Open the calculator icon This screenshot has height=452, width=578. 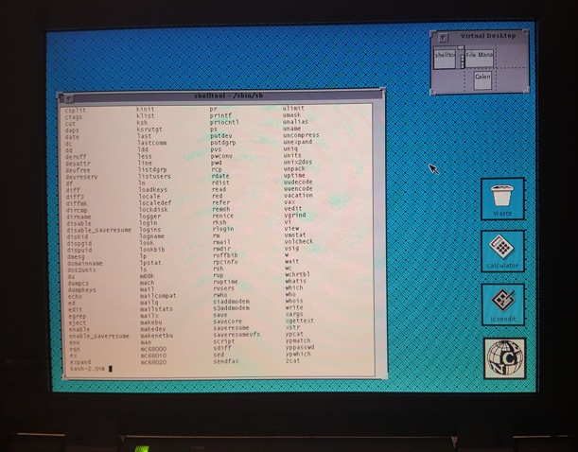click(502, 252)
